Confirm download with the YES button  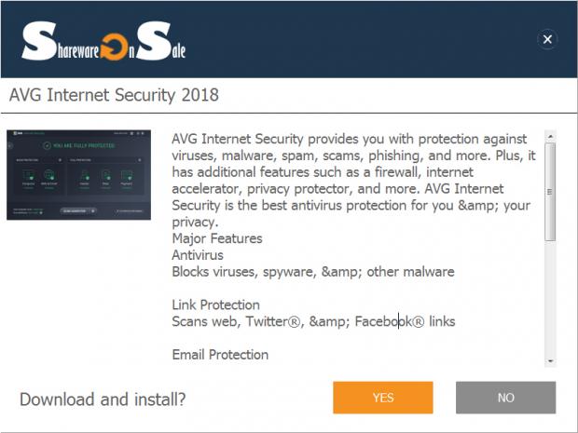pyautogui.click(x=383, y=398)
